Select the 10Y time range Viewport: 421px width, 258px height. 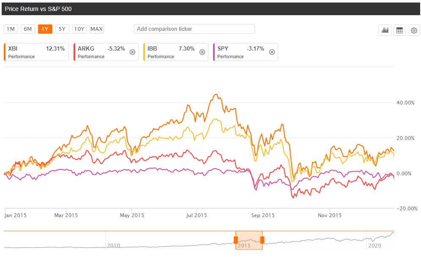pyautogui.click(x=79, y=29)
